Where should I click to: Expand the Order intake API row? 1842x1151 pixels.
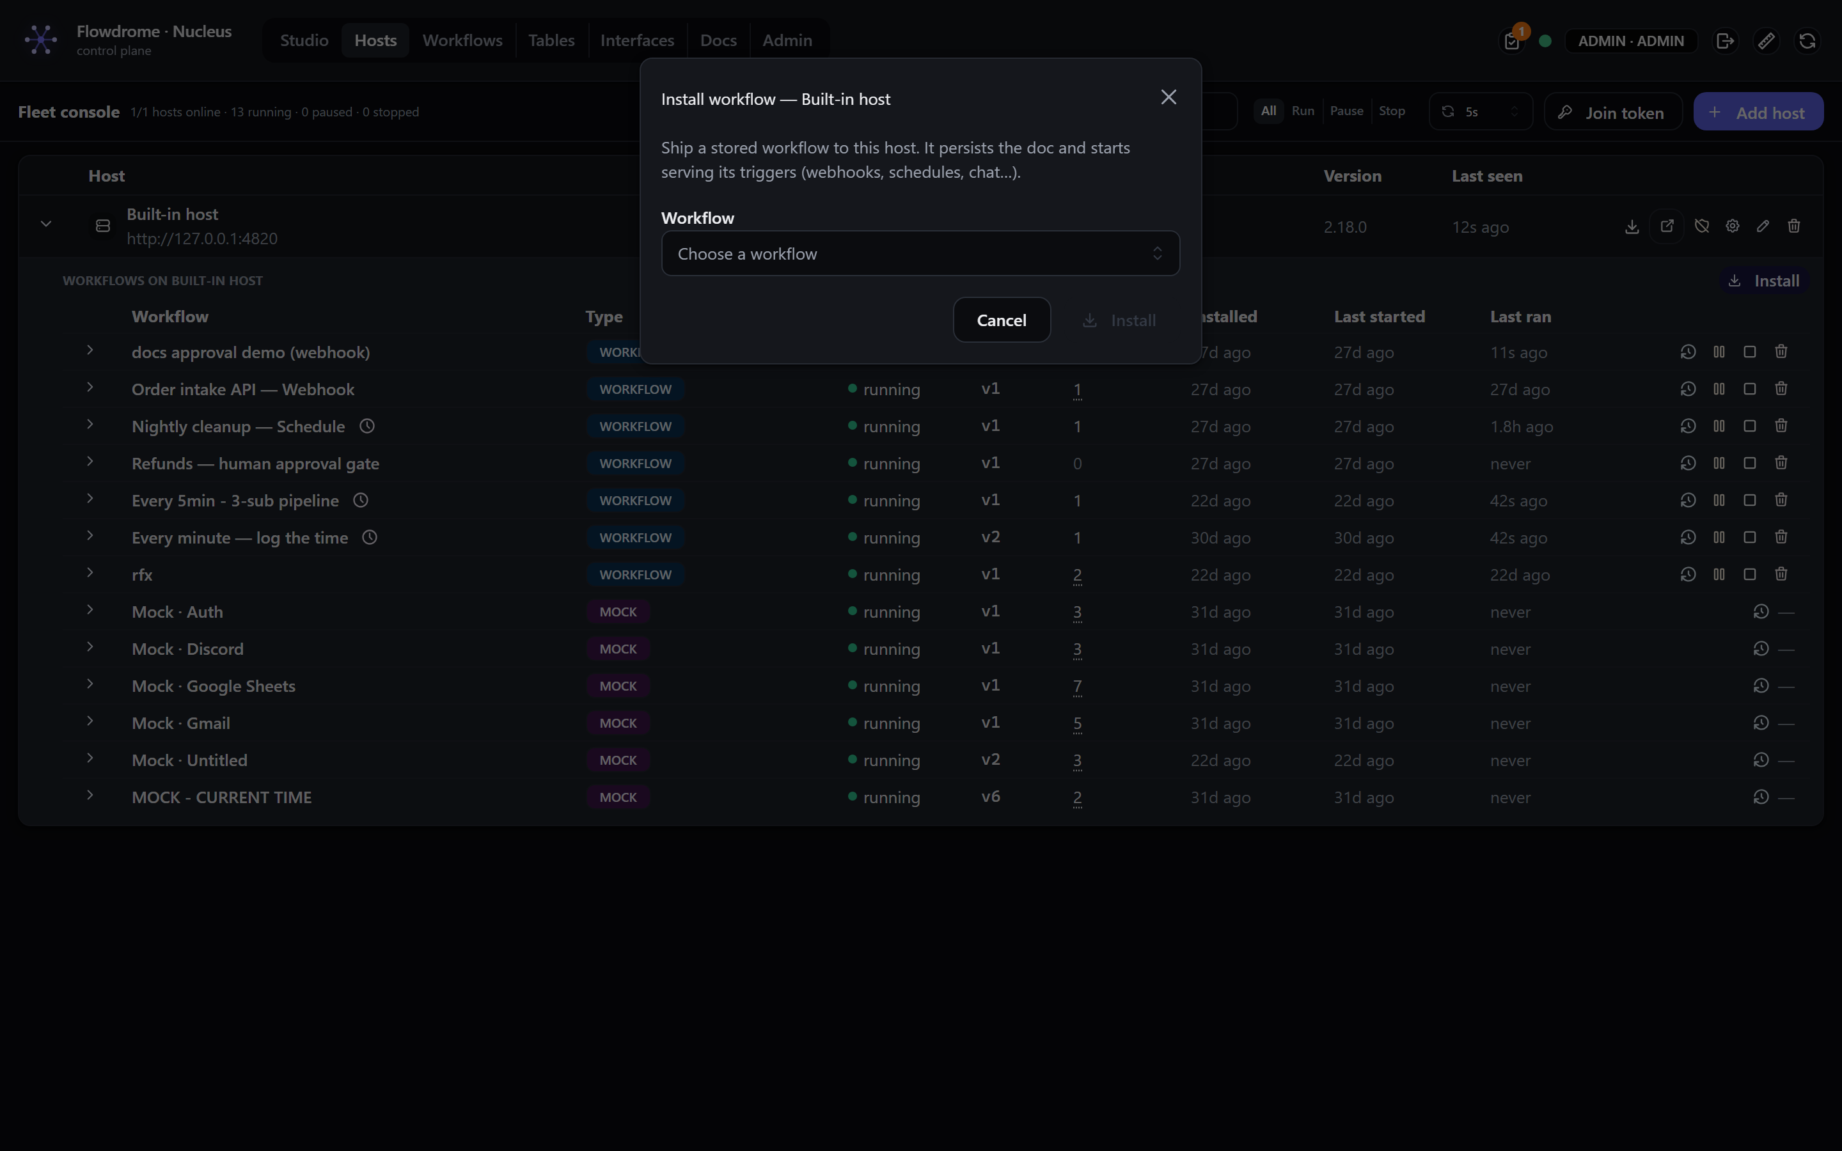(90, 388)
